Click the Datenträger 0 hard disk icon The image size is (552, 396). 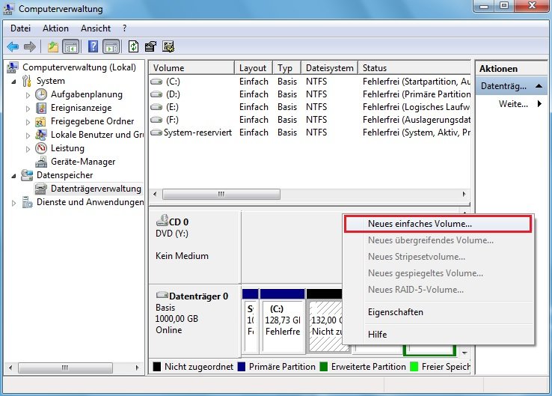(162, 295)
